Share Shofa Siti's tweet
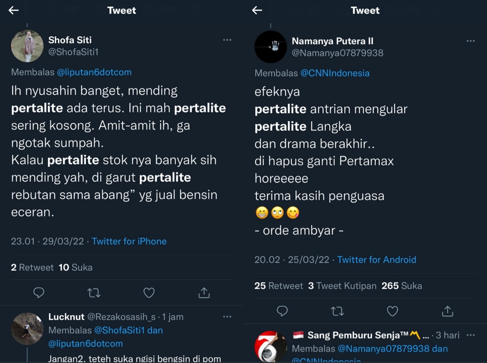The image size is (487, 363). click(x=204, y=293)
